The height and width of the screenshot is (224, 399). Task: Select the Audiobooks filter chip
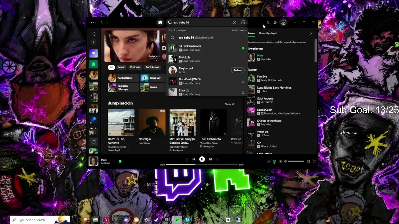tap(152, 67)
